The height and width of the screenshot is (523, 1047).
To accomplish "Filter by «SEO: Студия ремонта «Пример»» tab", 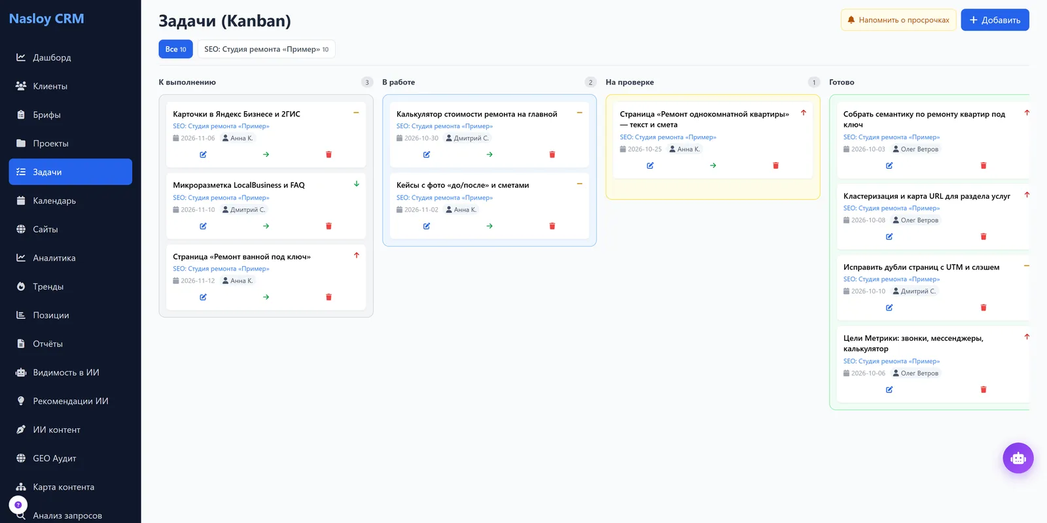I will pyautogui.click(x=266, y=49).
